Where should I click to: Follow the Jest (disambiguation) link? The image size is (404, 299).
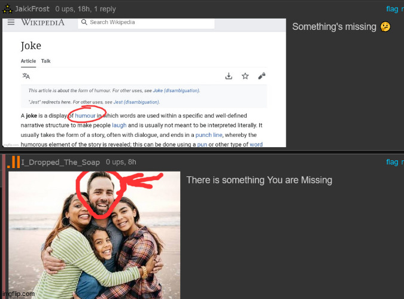tap(136, 102)
